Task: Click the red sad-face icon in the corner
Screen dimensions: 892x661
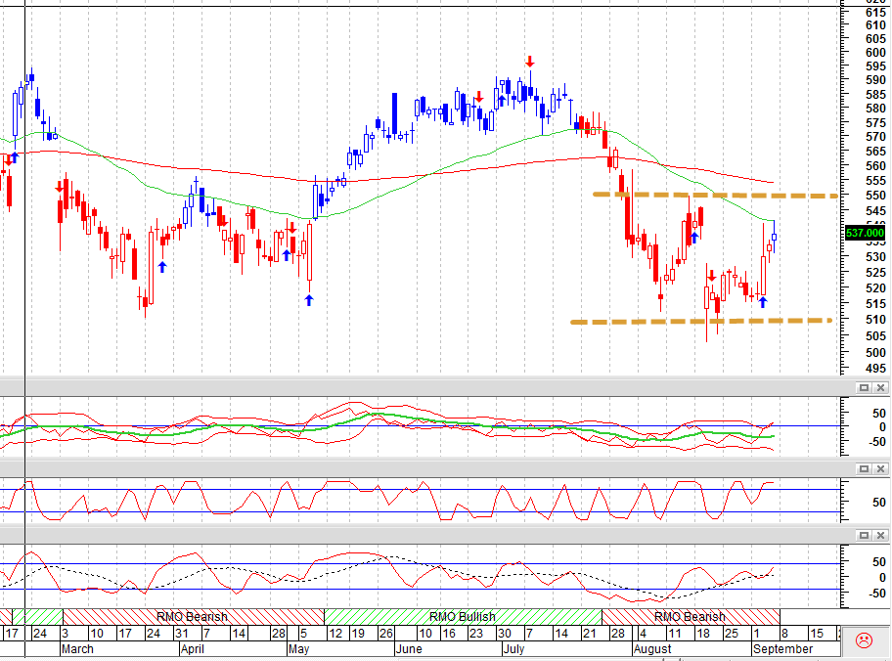Action: (x=864, y=639)
